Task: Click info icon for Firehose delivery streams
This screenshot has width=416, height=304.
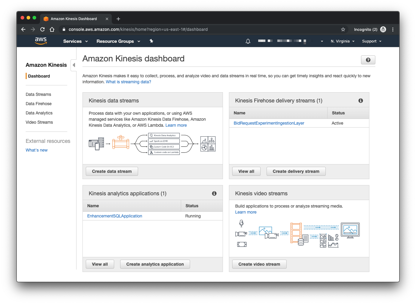Action: click(x=360, y=101)
